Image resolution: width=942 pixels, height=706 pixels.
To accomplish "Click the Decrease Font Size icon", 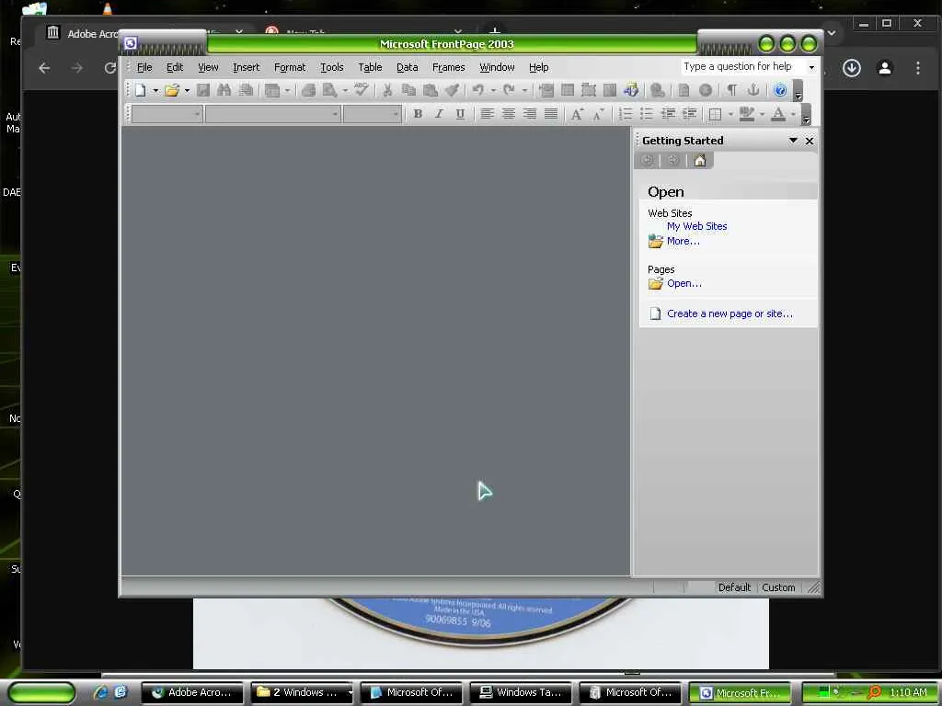I will (x=598, y=114).
